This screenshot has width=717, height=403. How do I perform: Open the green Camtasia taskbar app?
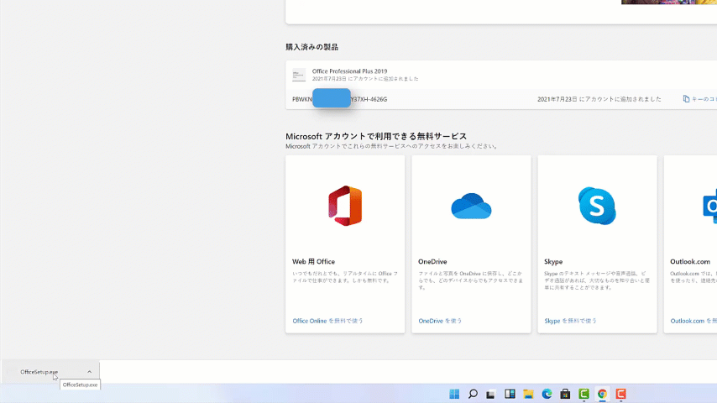pos(584,394)
